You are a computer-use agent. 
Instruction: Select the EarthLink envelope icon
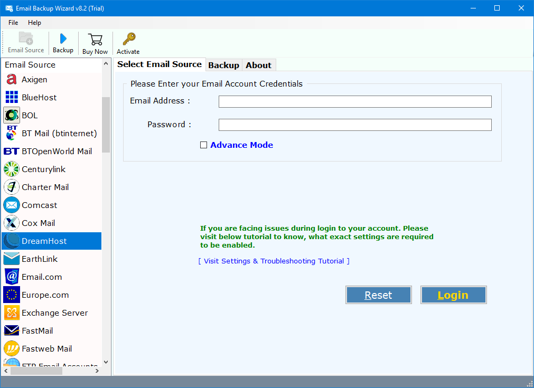(x=12, y=259)
